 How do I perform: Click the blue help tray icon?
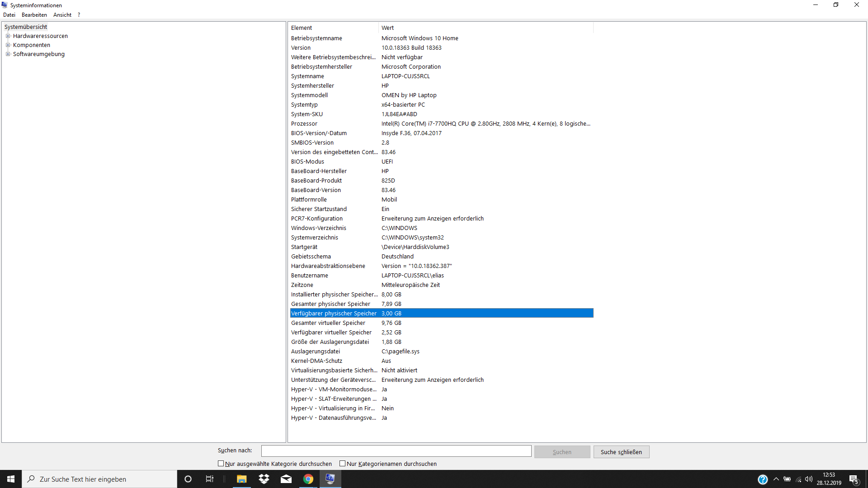tap(763, 479)
